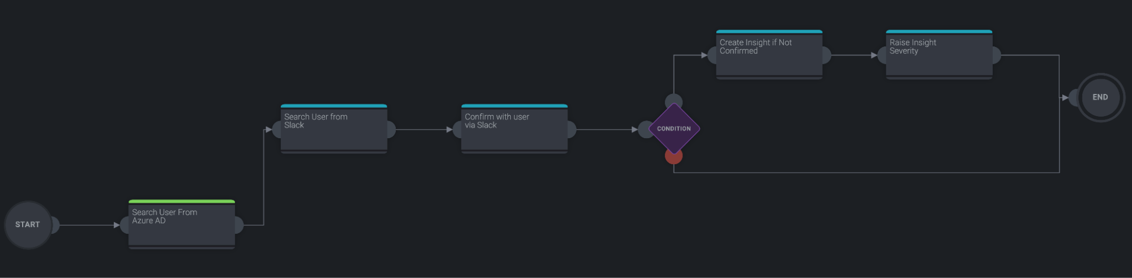Click the input port left of CONDITION
This screenshot has height=278, width=1132.
pos(644,130)
